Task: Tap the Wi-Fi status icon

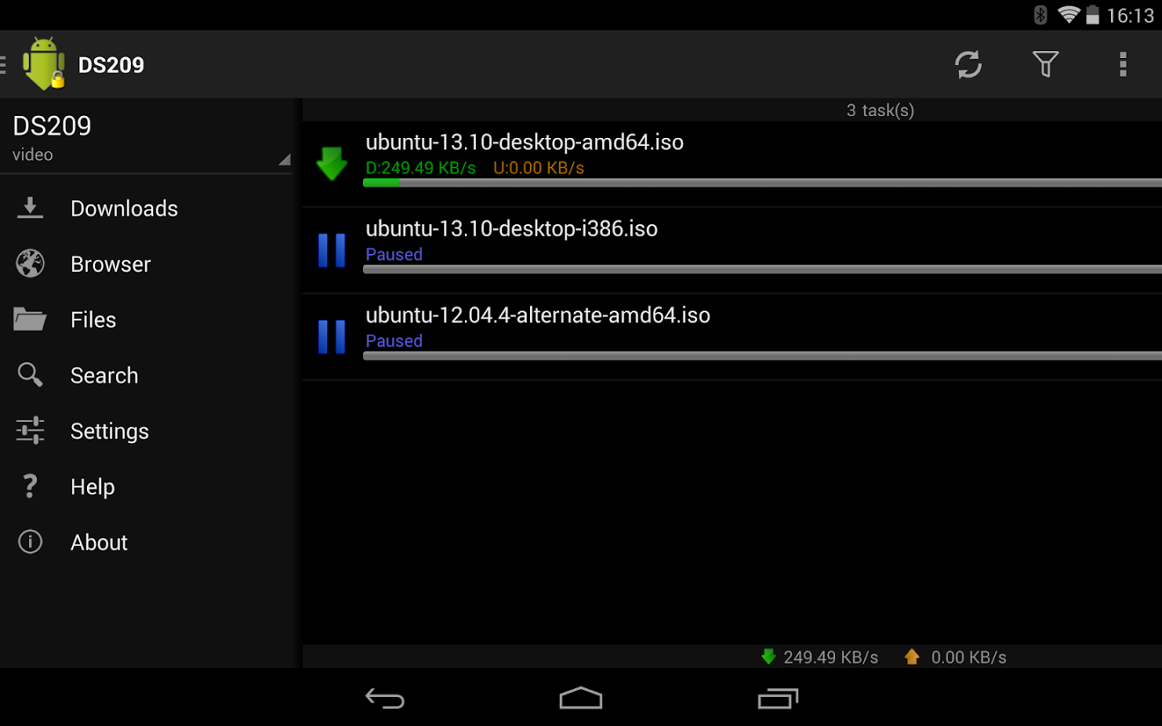Action: point(1068,15)
